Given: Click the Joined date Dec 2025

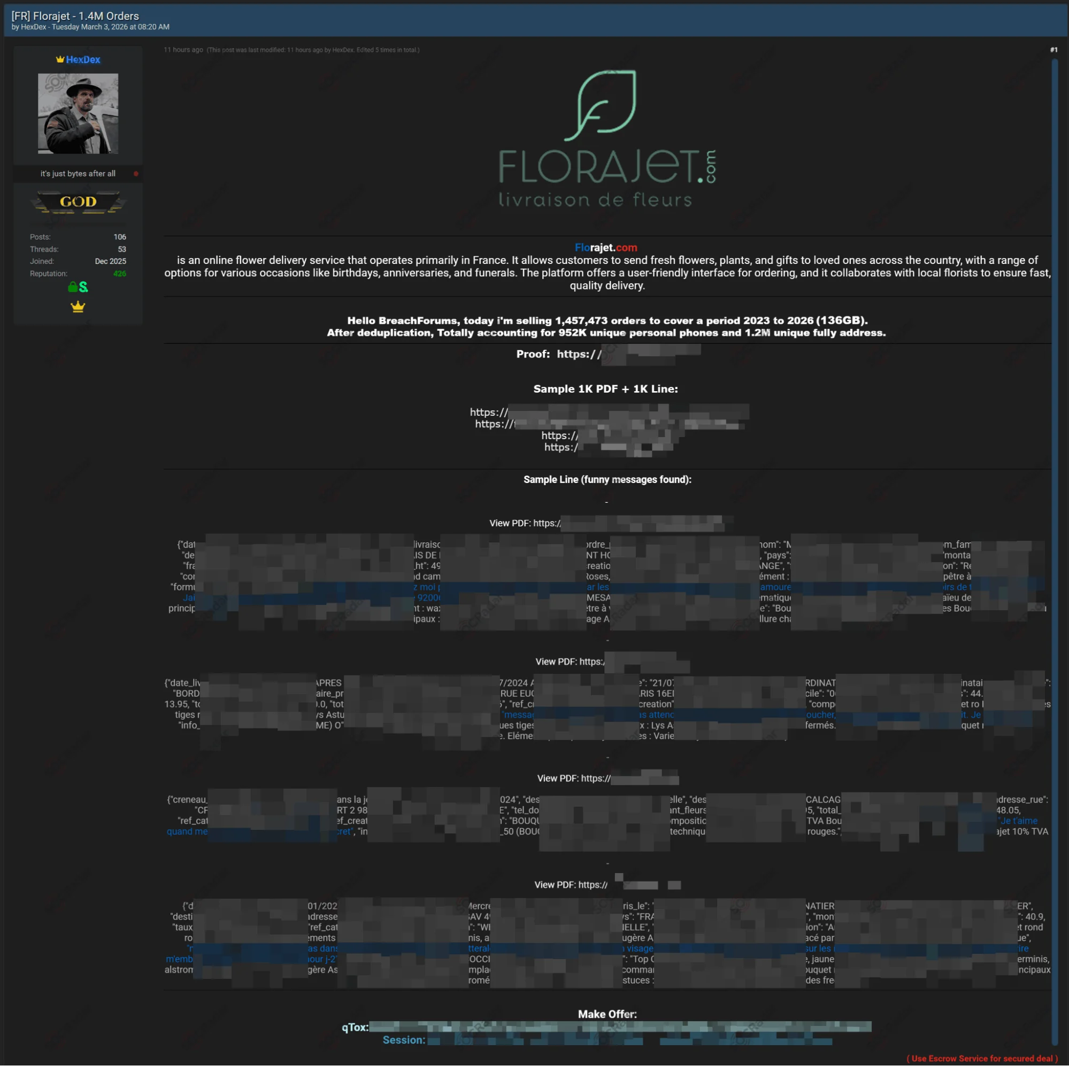Looking at the screenshot, I should pos(111,261).
